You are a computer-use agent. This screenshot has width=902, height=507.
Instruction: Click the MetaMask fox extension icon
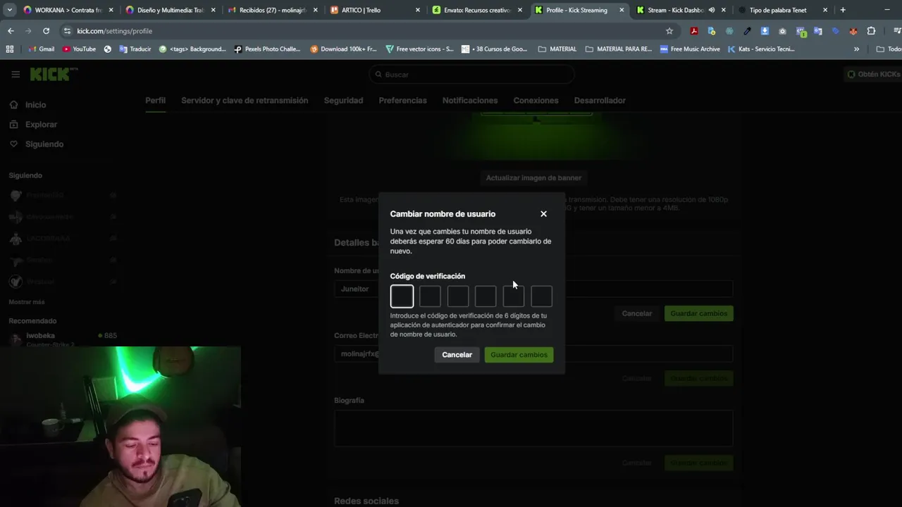[x=853, y=31]
